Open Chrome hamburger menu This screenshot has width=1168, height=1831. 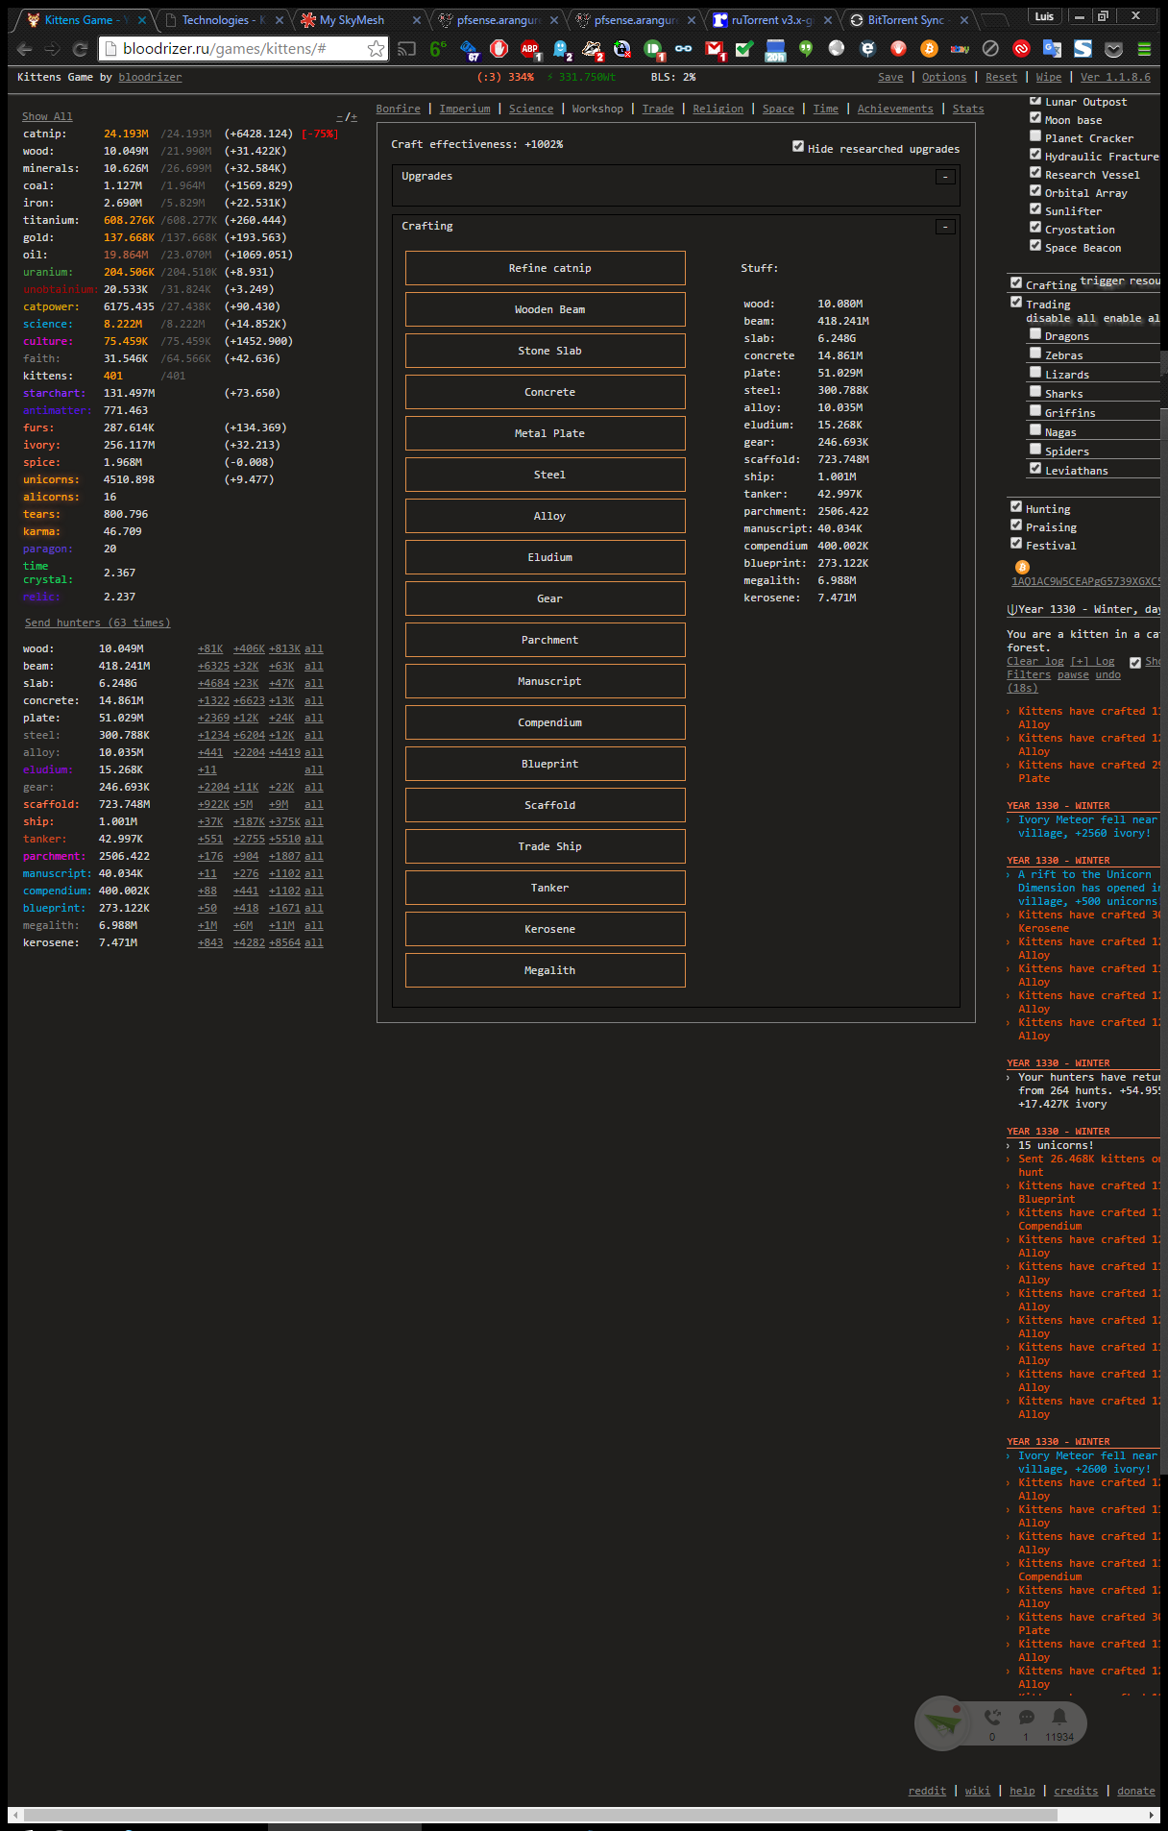1144,49
